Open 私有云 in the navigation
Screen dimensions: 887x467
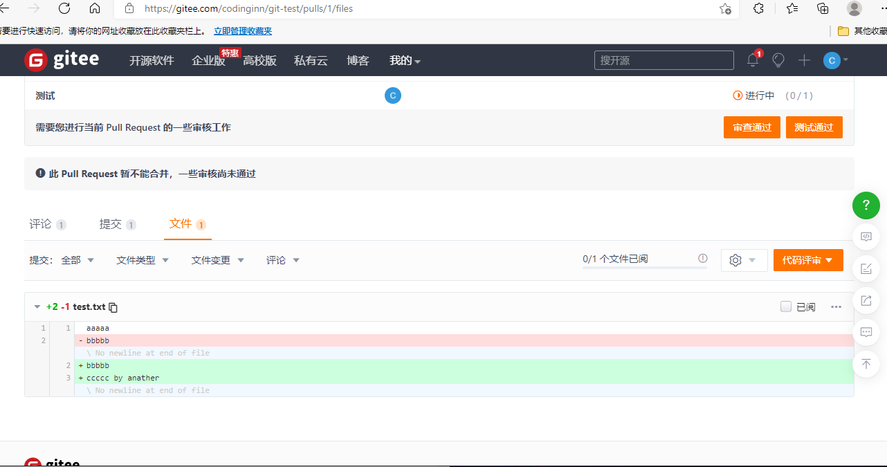[311, 60]
